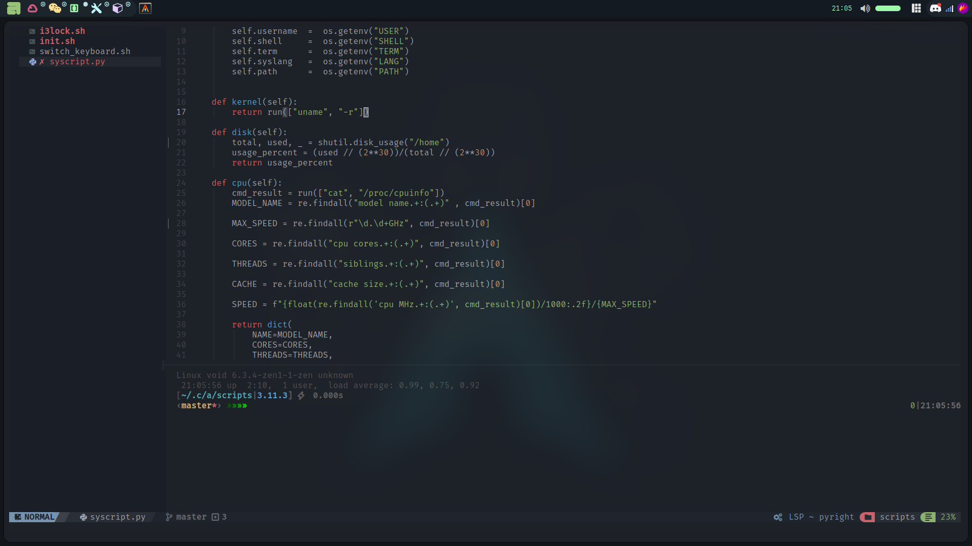The image size is (972, 546).
Task: Open i3lock.sh in the file tree
Action: point(62,31)
